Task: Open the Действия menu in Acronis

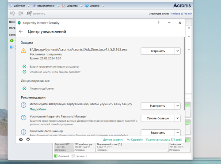Action: coord(19,6)
